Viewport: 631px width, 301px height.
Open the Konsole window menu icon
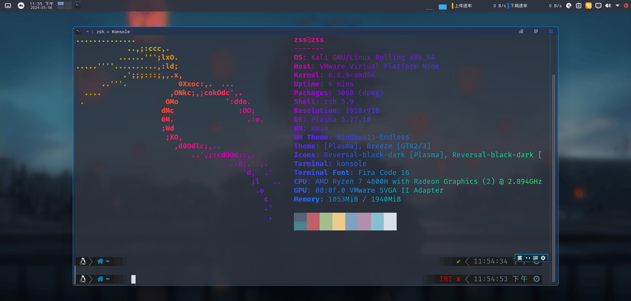[78, 32]
